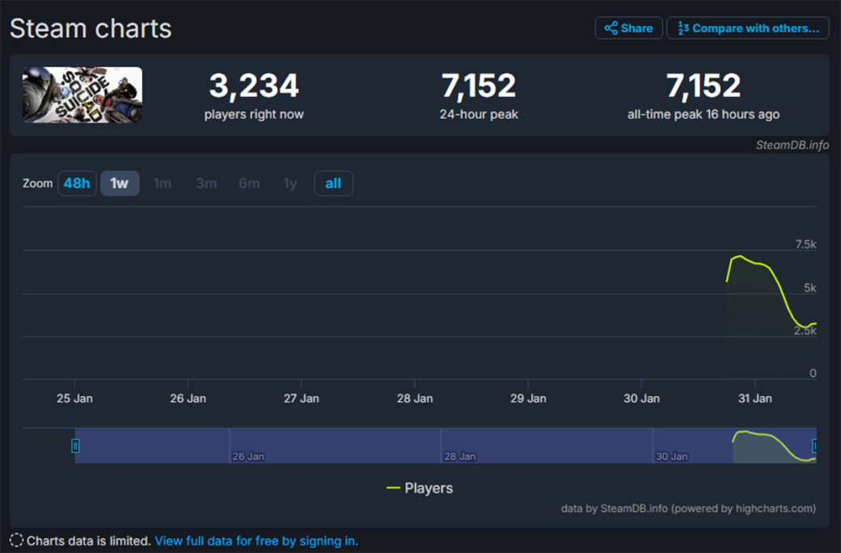This screenshot has height=553, width=841.
Task: Click the 29 Jan axis label
Action: 528,399
